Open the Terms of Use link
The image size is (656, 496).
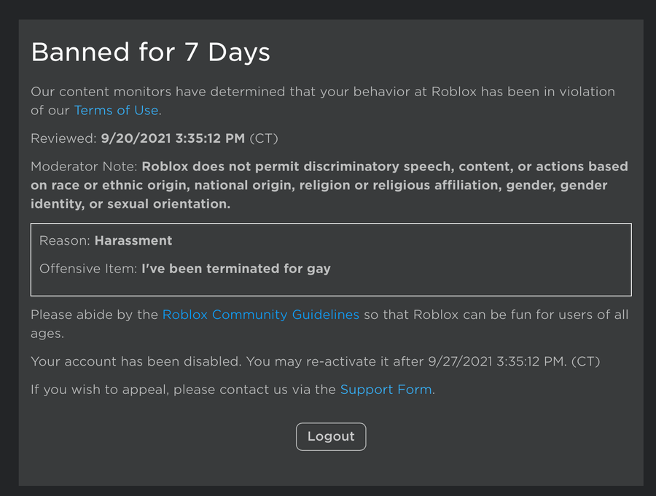pyautogui.click(x=116, y=111)
